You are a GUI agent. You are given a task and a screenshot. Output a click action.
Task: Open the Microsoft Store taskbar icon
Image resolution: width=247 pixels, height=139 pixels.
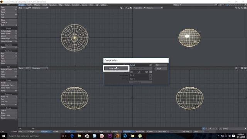pyautogui.click(x=87, y=136)
